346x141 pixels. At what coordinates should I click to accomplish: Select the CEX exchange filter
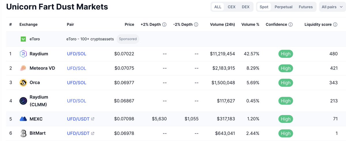[232, 7]
